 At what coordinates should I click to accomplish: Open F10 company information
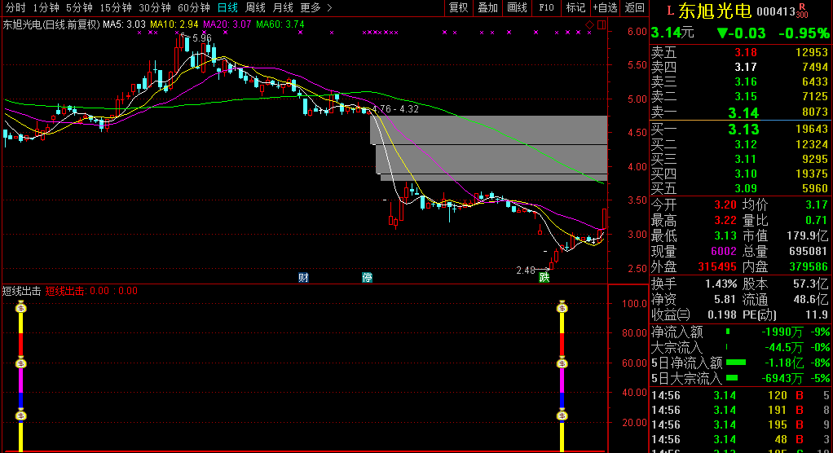[546, 7]
